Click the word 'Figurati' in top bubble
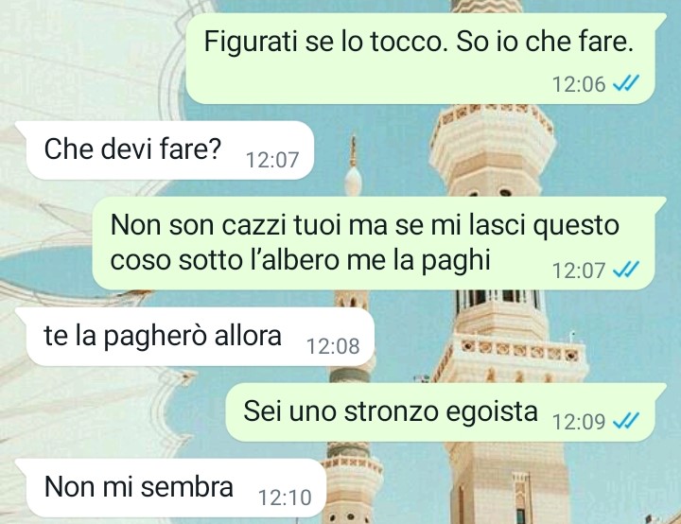Image resolution: width=681 pixels, height=524 pixels. (251, 42)
